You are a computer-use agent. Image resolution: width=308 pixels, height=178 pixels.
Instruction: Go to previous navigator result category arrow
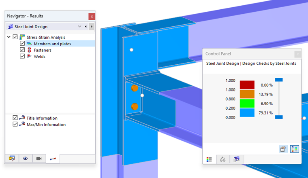(x=86, y=26)
